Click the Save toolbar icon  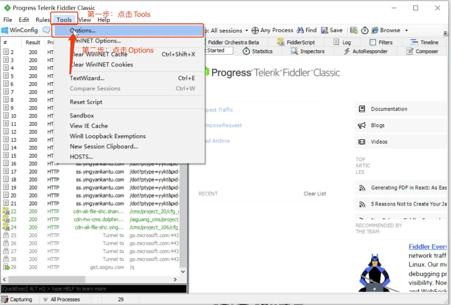(325, 30)
